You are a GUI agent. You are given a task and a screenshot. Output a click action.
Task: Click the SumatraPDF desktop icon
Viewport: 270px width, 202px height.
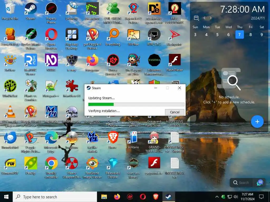tap(10, 163)
